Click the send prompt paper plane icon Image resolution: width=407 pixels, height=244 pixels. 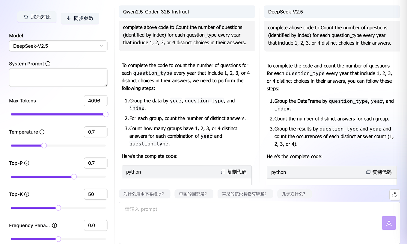click(x=389, y=223)
